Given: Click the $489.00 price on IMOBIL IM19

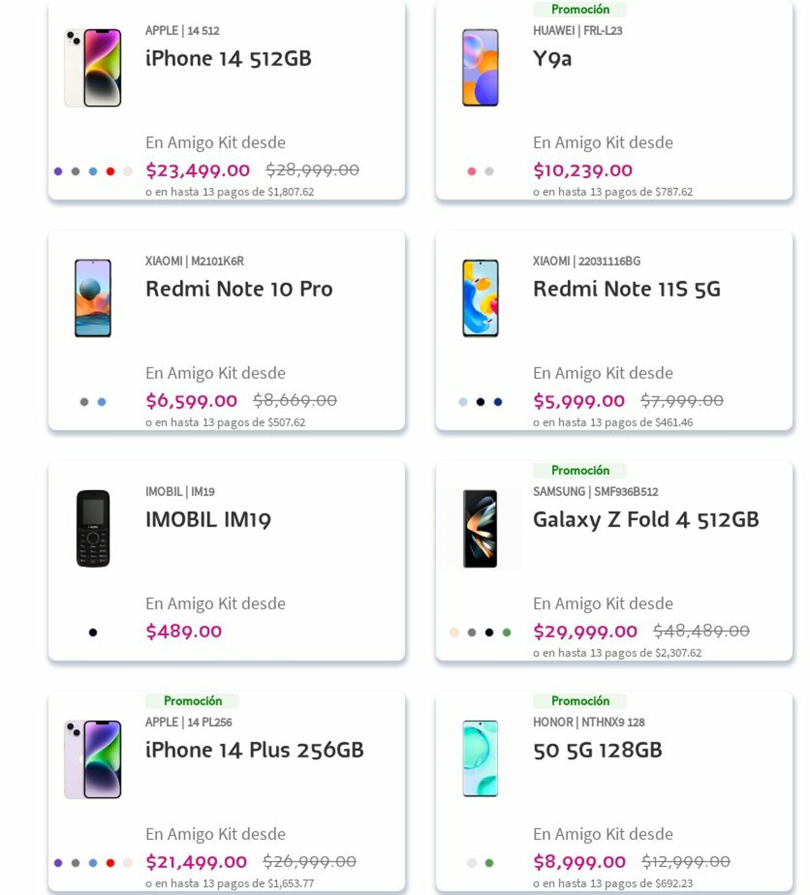Looking at the screenshot, I should pos(183,631).
